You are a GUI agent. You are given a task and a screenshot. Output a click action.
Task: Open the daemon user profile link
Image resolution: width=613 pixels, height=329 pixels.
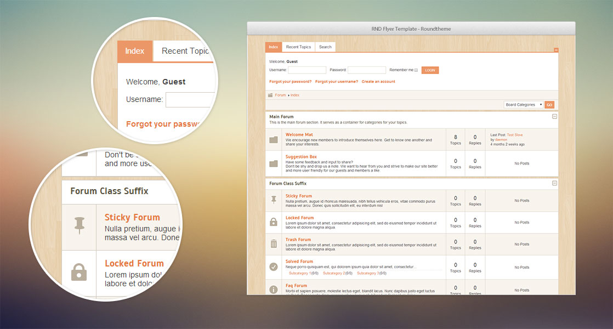(x=501, y=139)
